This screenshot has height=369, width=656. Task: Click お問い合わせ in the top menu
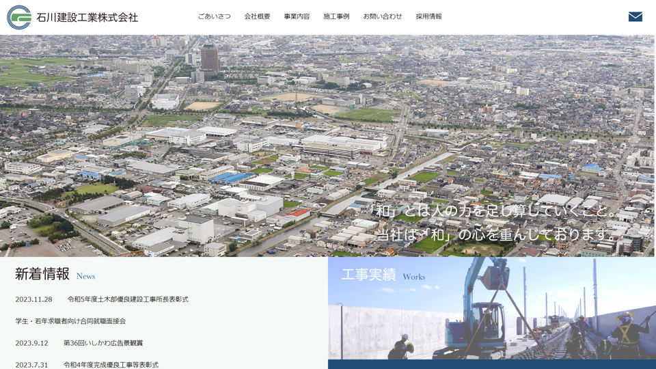click(383, 16)
